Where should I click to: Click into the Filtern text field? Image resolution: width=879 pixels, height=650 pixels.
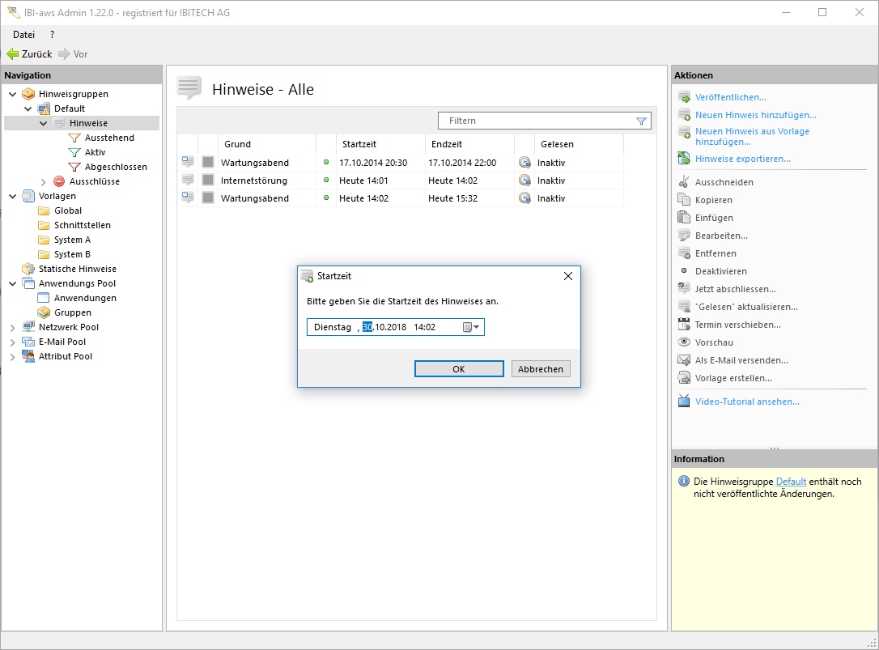pyautogui.click(x=534, y=121)
